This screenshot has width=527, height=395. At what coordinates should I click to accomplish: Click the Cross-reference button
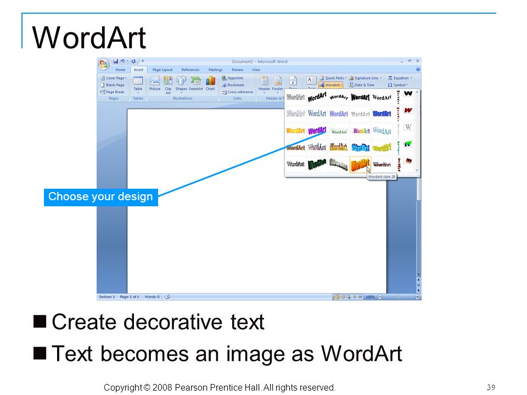237,92
